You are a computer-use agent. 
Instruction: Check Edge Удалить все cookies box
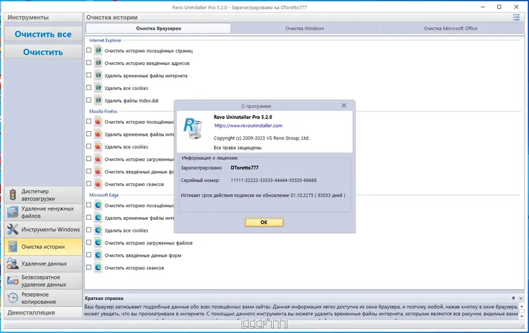pos(89,230)
